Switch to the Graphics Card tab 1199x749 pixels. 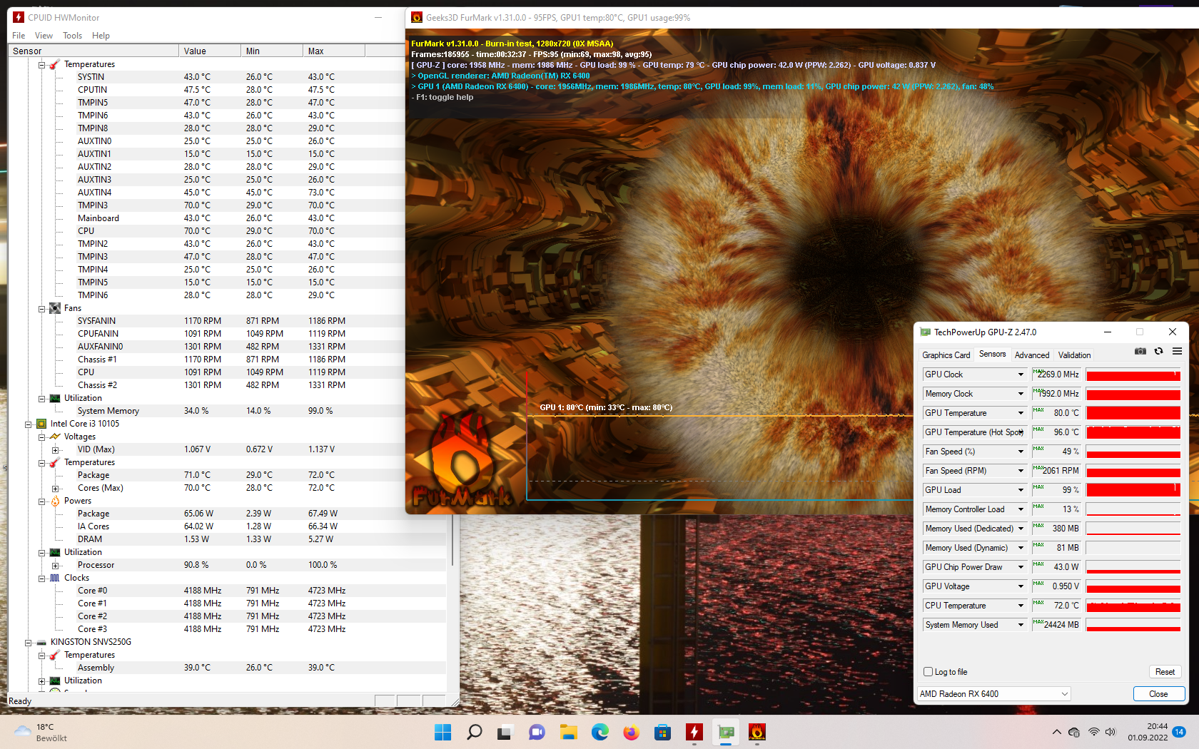coord(946,355)
